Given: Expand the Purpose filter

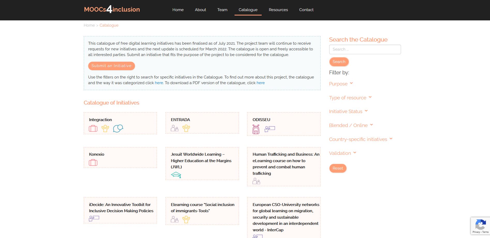Looking at the screenshot, I should tap(341, 84).
